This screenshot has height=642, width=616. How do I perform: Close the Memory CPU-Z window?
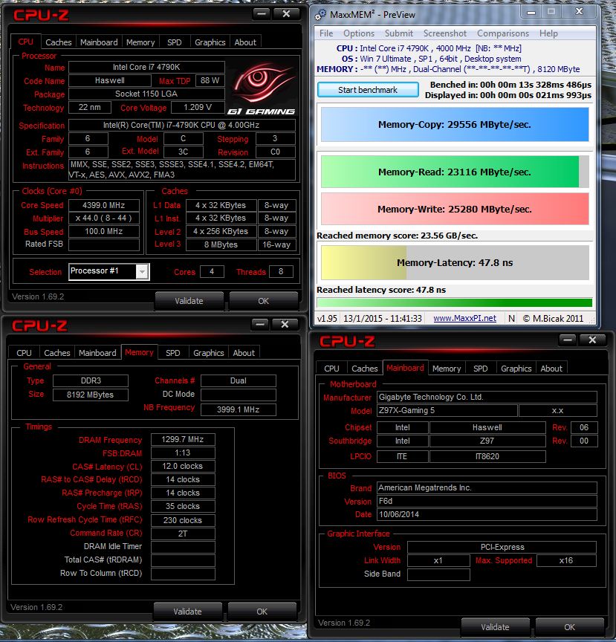(x=285, y=324)
